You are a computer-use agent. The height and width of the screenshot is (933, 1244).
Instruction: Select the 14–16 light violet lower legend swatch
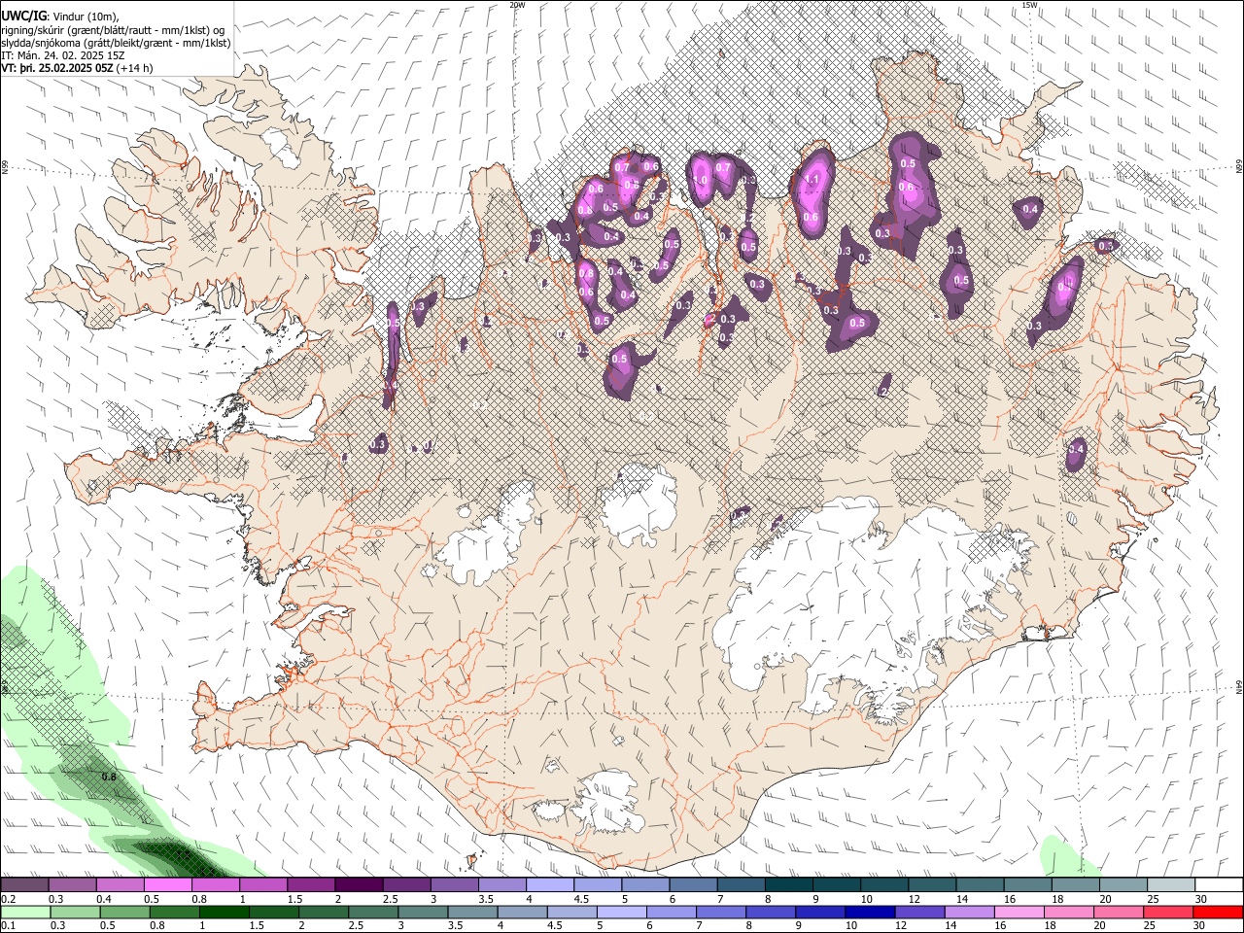(969, 912)
